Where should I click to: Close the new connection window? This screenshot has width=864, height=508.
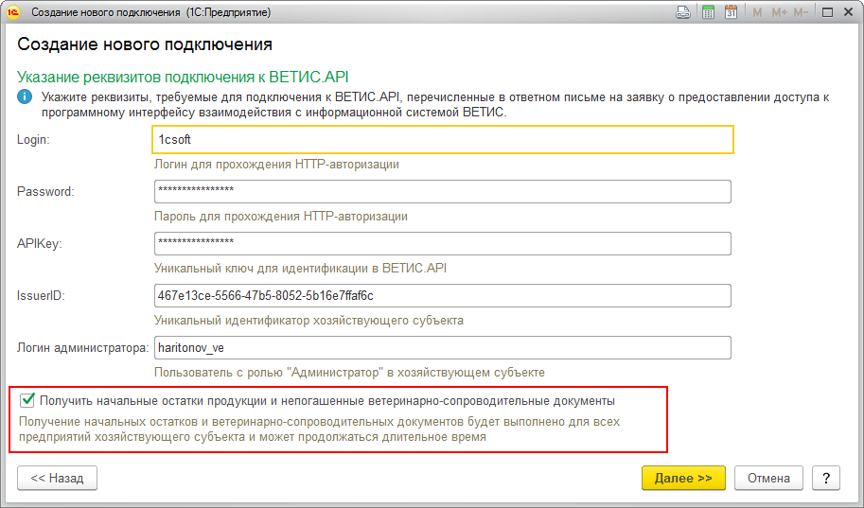[849, 12]
